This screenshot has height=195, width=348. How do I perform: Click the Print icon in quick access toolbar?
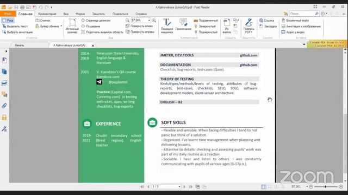pyautogui.click(x=22, y=7)
